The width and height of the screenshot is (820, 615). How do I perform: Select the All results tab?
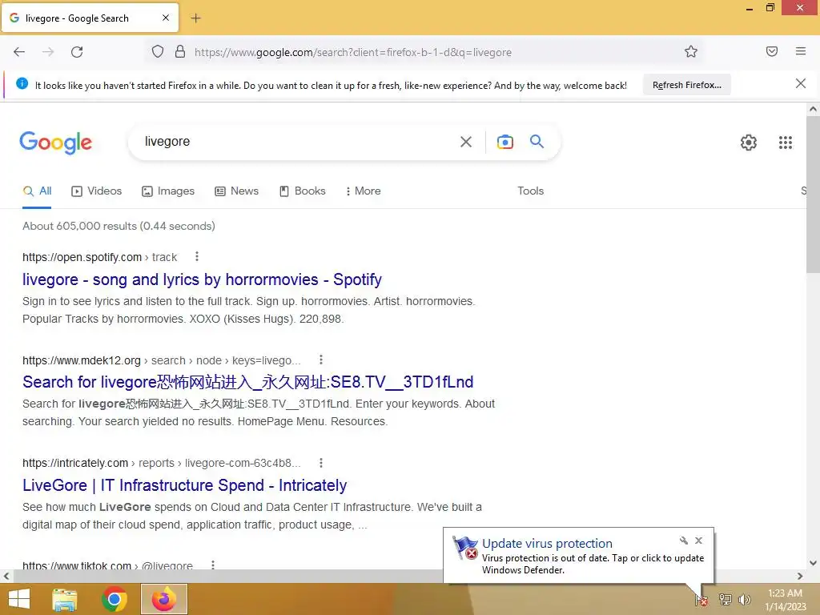37,191
